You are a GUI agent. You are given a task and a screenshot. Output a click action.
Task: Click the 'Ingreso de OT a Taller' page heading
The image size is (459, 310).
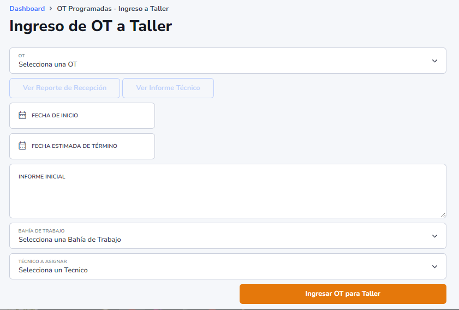(91, 26)
